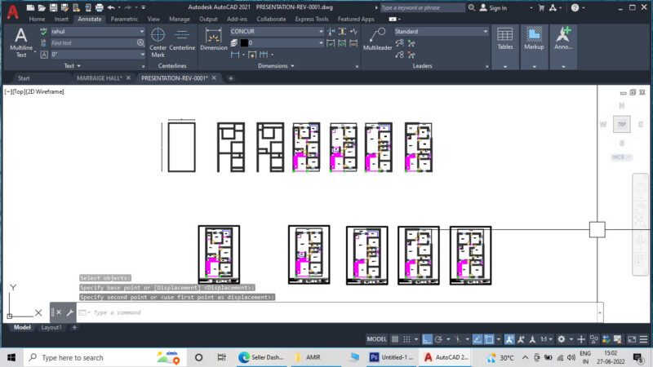Select the Centerline tool

point(182,39)
